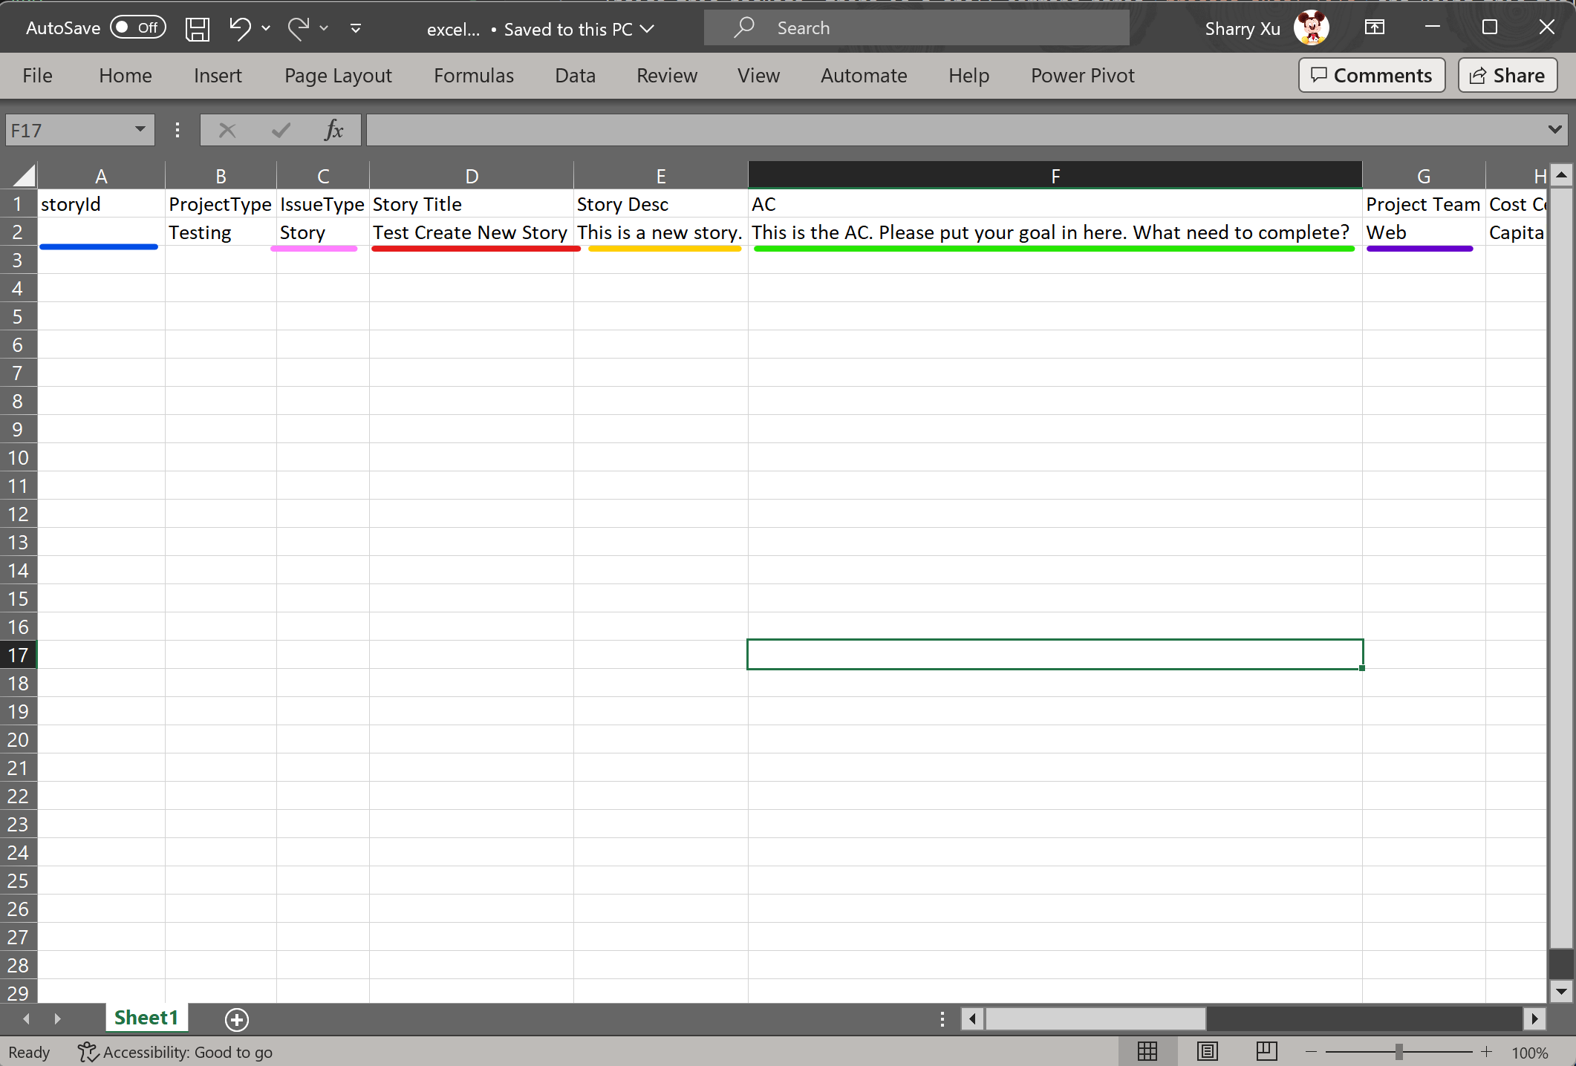
Task: Click the Select All corner triangle
Action: click(23, 175)
